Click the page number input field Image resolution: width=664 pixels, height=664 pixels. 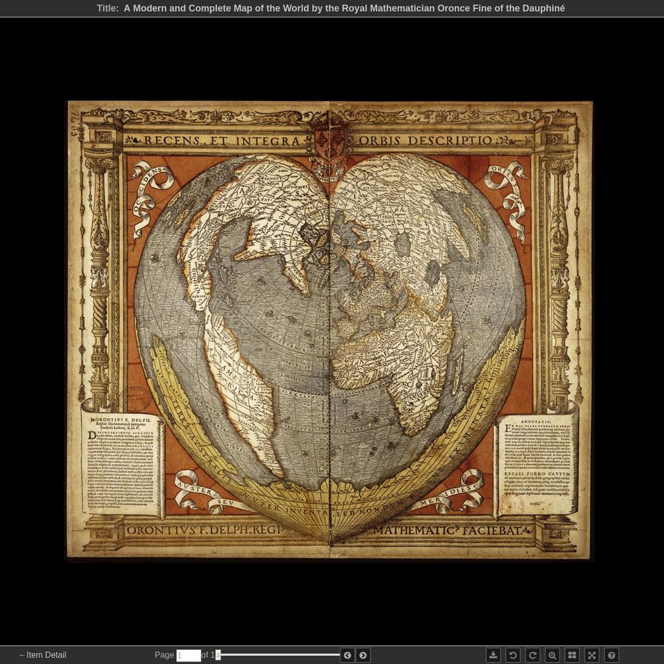tap(189, 655)
